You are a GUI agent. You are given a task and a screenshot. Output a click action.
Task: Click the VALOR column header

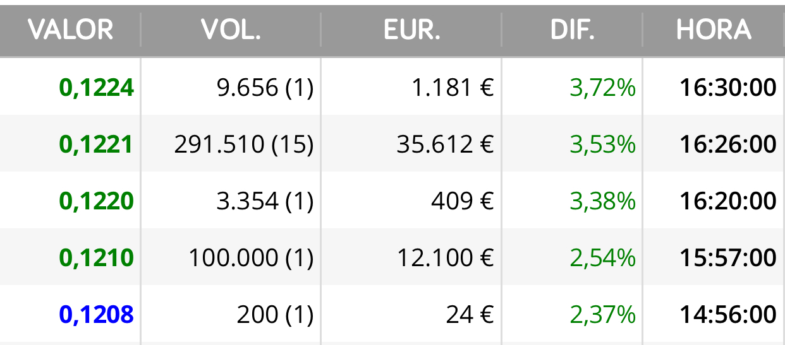pyautogui.click(x=70, y=30)
